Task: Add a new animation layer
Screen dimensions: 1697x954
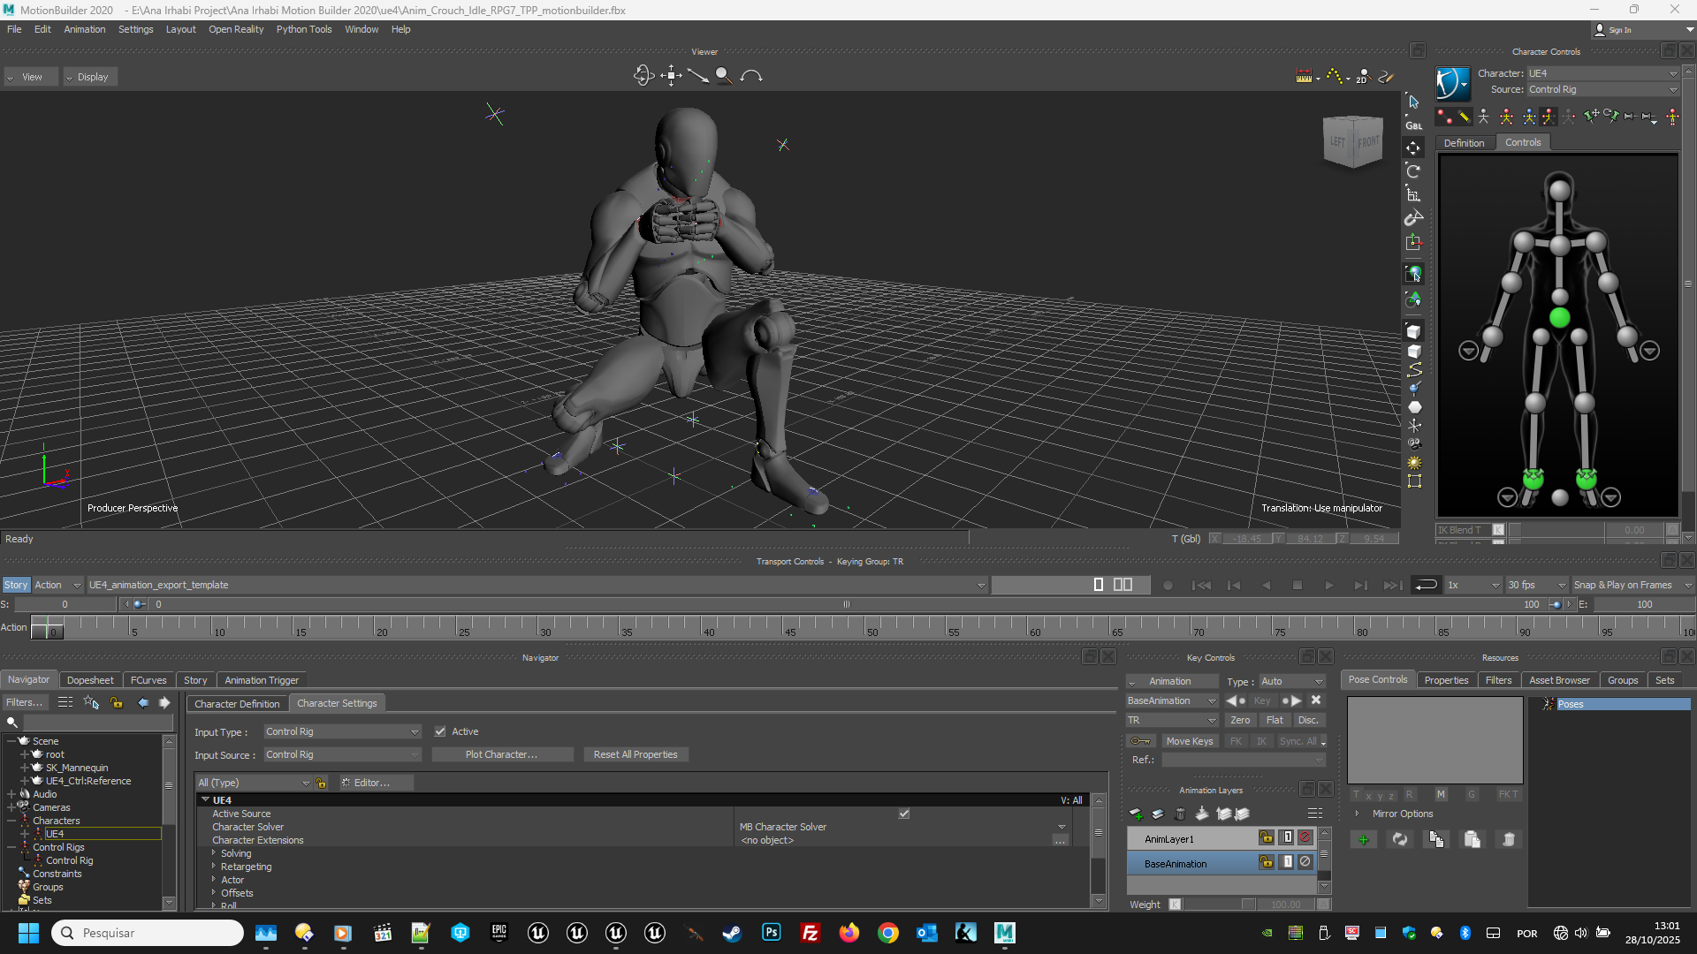Action: [1136, 814]
